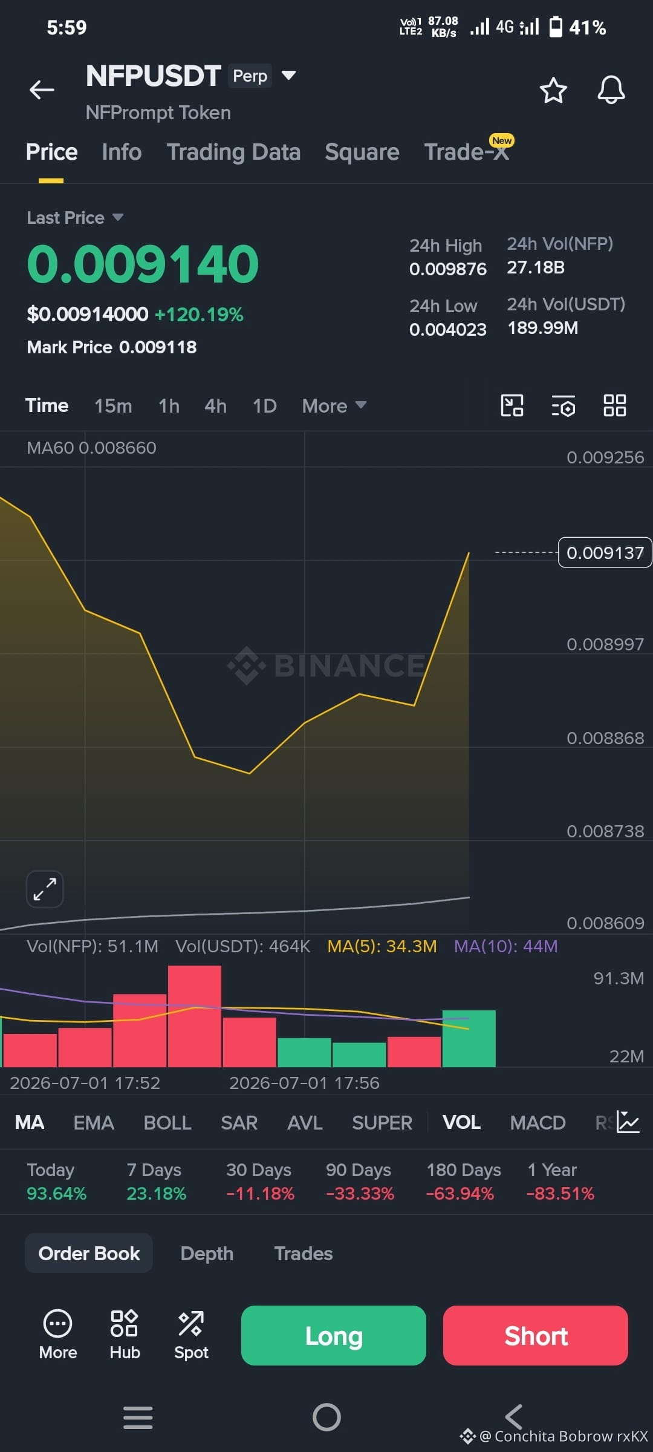Add NFPUSDT to favorites with star icon
Viewport: 653px width, 1452px height.
coord(553,90)
